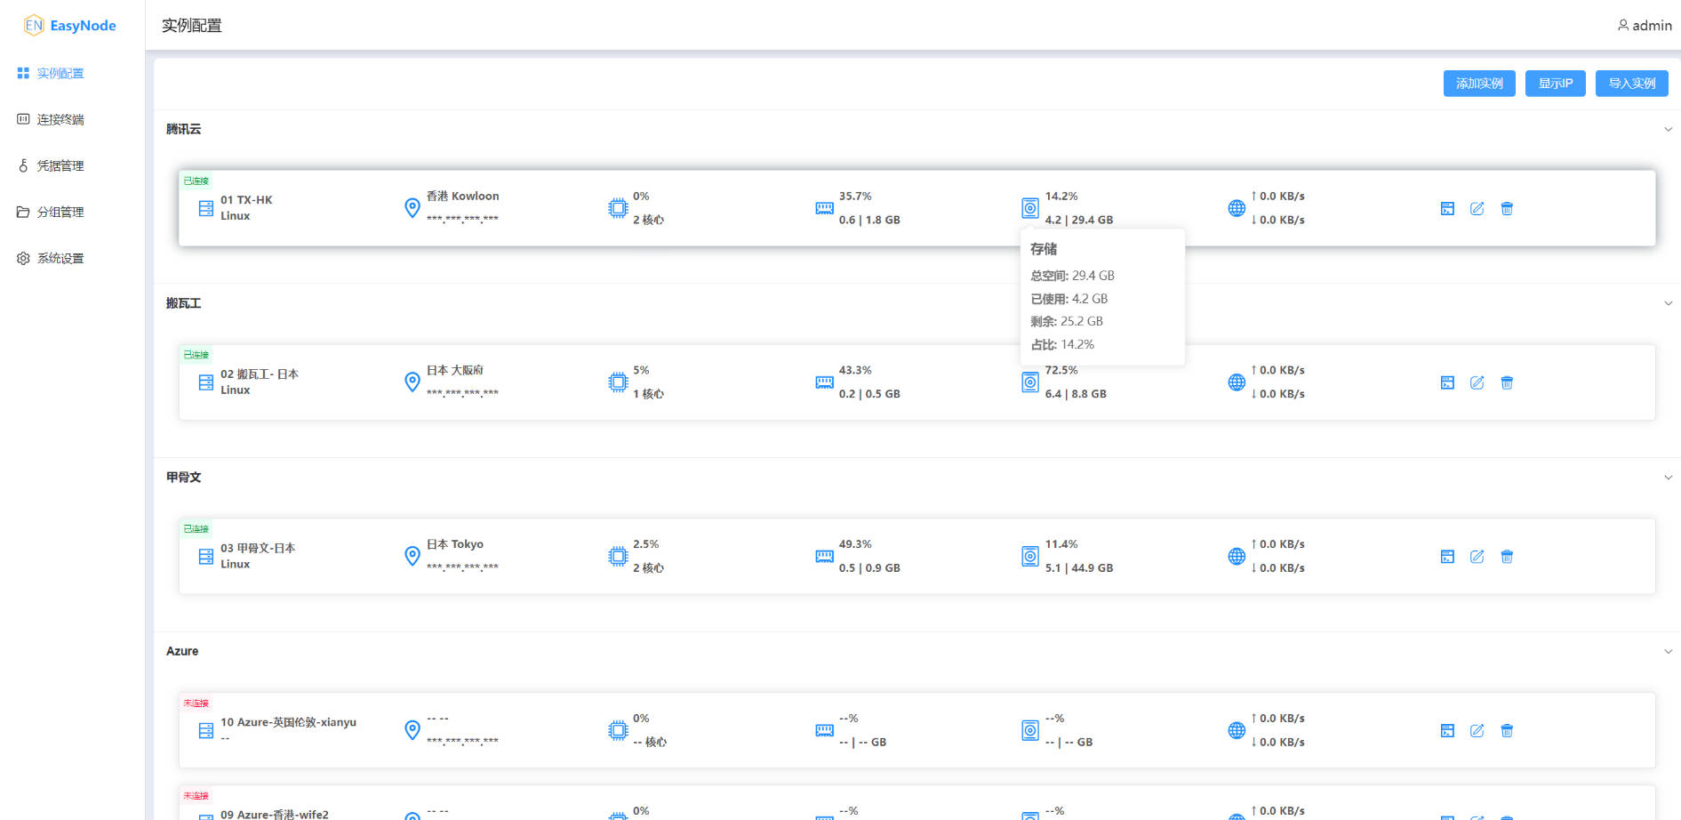Toggle IP visibility with 显示IP button

[x=1555, y=84]
